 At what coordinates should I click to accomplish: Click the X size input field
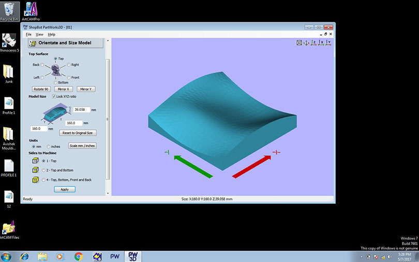[x=73, y=123]
